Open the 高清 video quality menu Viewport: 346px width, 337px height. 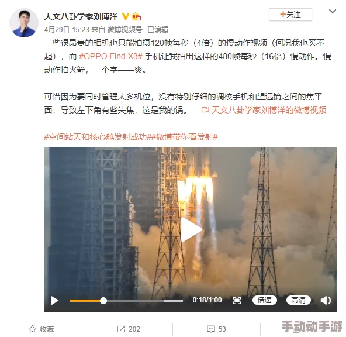[x=298, y=300]
